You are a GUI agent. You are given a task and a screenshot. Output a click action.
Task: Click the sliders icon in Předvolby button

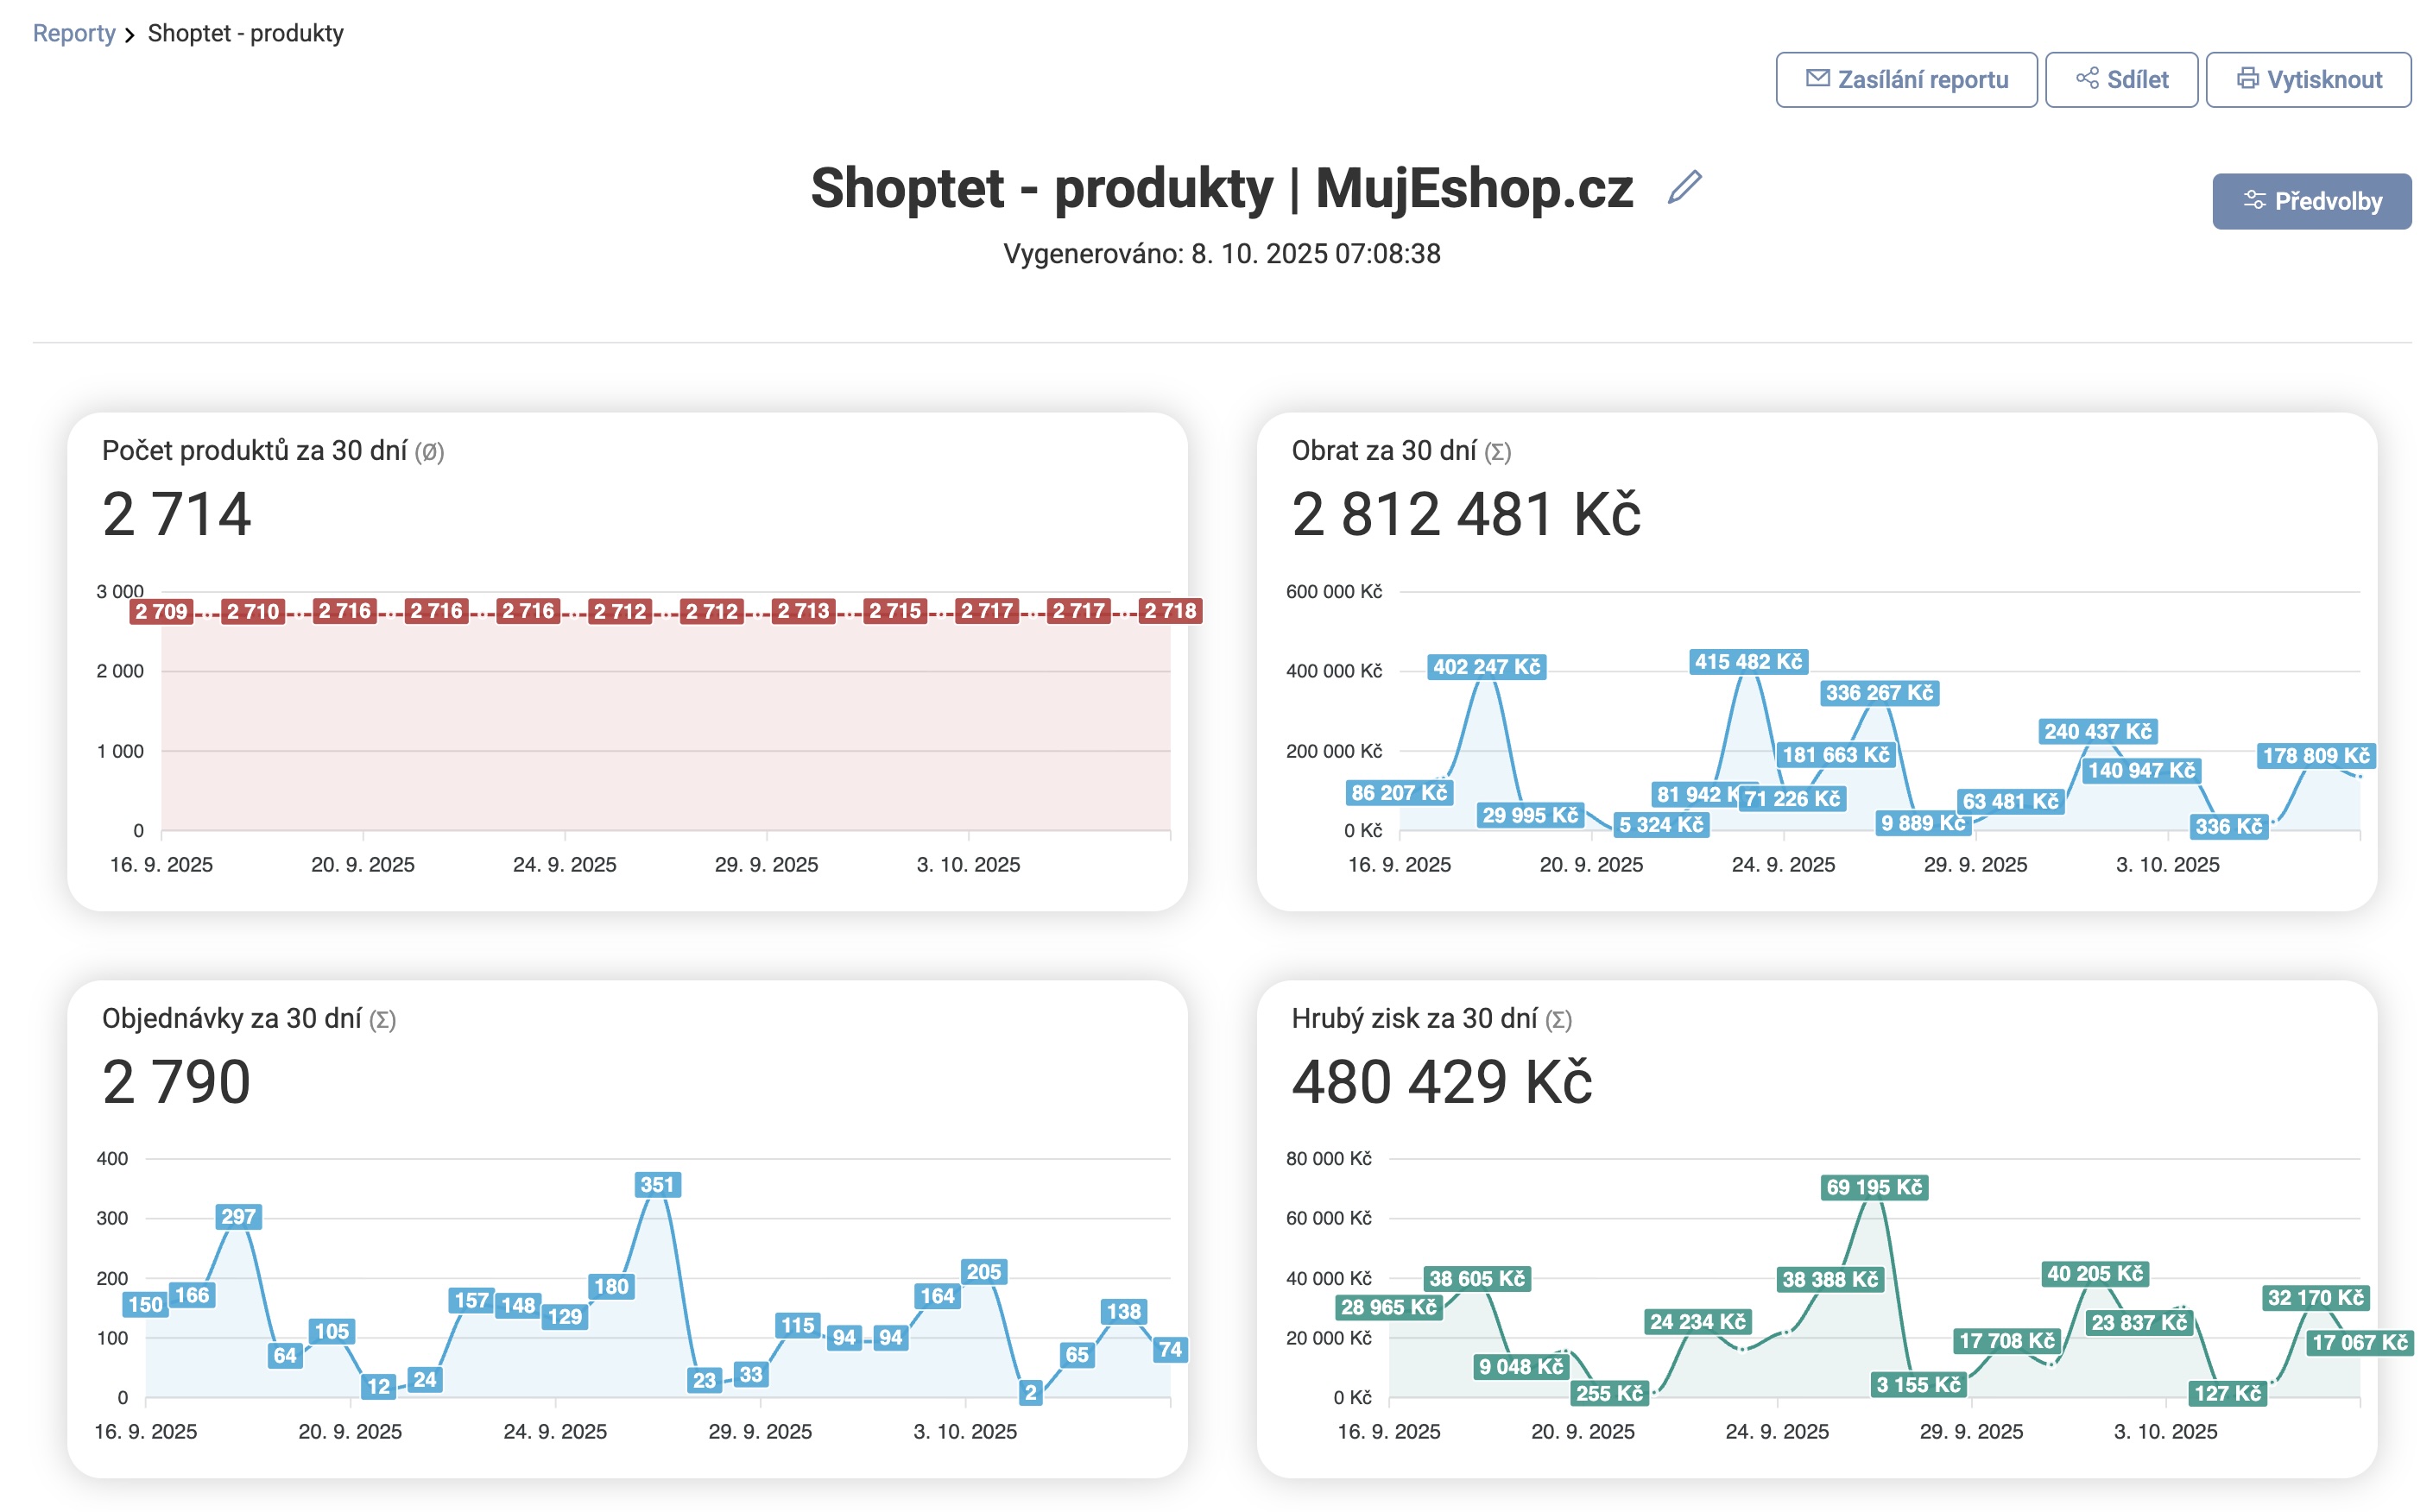pyautogui.click(x=2254, y=200)
